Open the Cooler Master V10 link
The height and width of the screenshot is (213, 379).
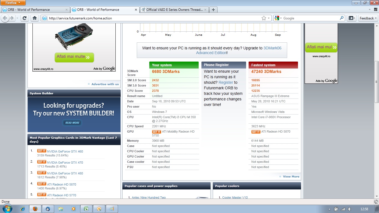click(235, 197)
